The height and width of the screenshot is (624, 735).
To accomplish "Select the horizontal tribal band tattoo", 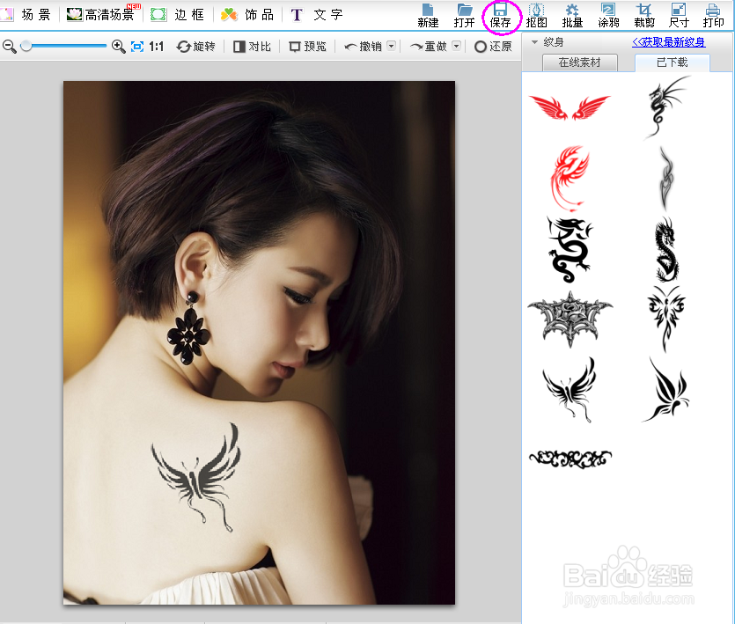I will 570,458.
